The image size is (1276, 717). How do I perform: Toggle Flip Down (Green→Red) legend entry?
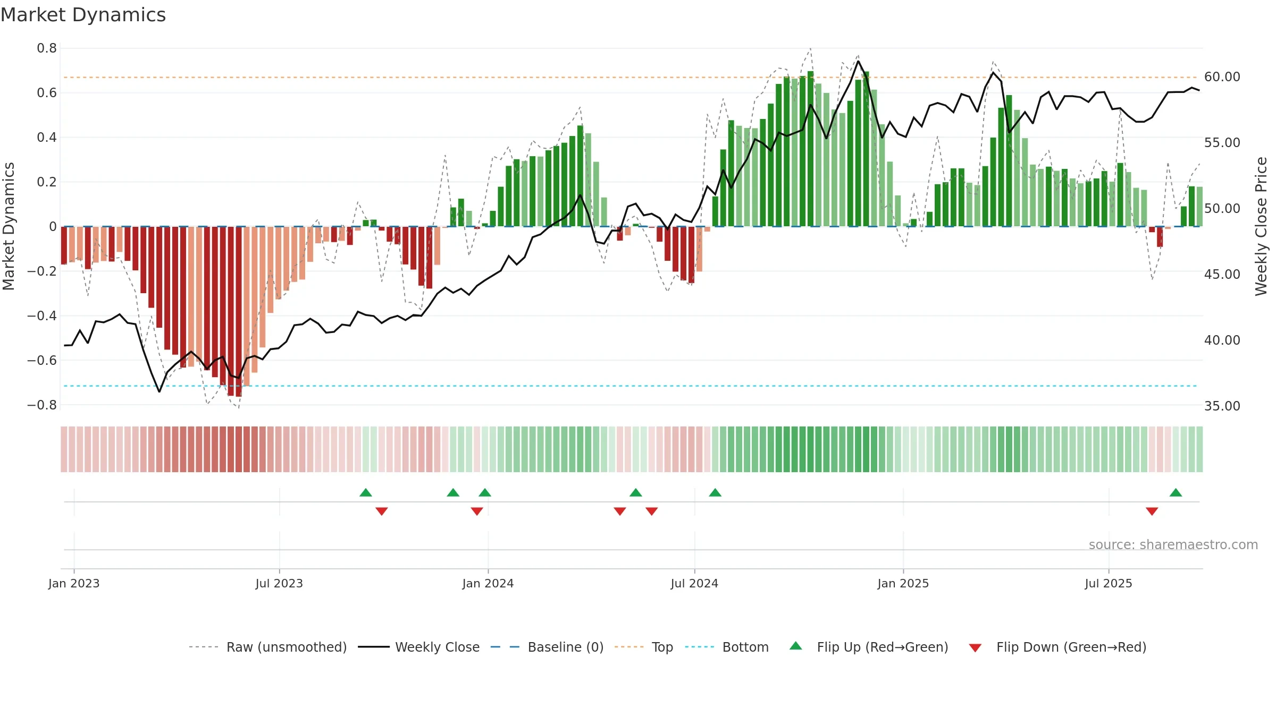pos(1057,647)
